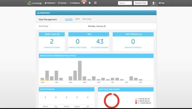Open the apps grid icon
The image size is (192, 109).
[95, 3]
